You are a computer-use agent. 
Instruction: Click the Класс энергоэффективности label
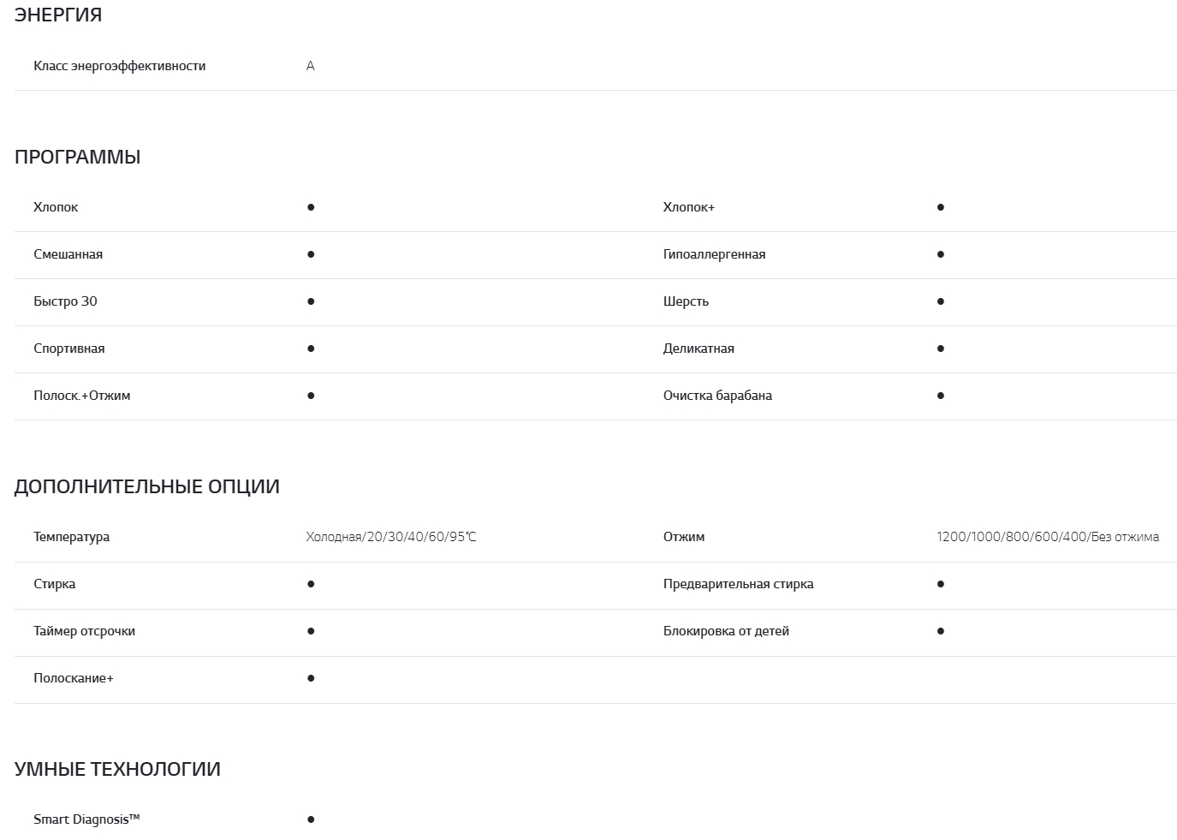click(120, 66)
